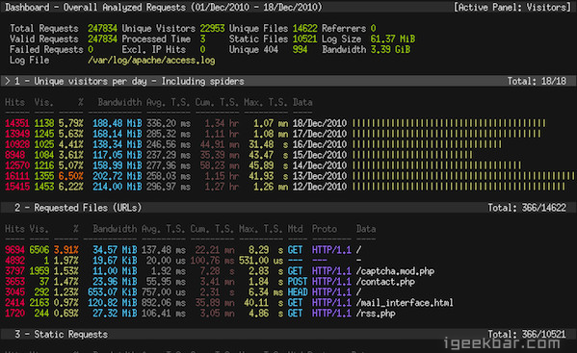Expand the '>' marker beside panel 1
Image resolution: width=577 pixels, height=353 pixels.
click(7, 81)
